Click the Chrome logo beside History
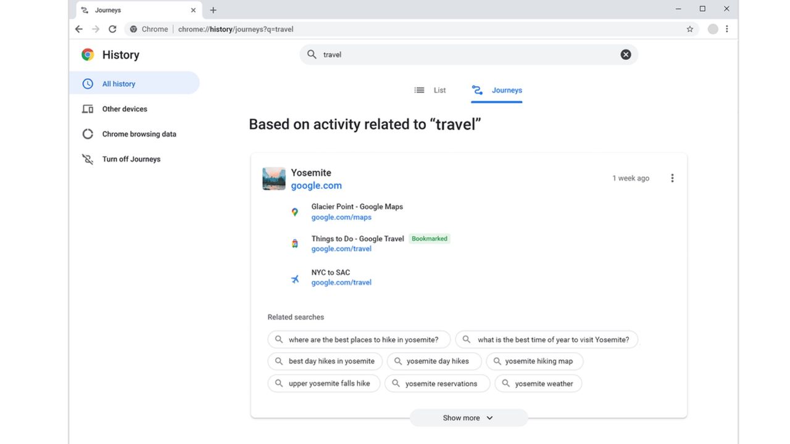This screenshot has width=790, height=444. 88,55
